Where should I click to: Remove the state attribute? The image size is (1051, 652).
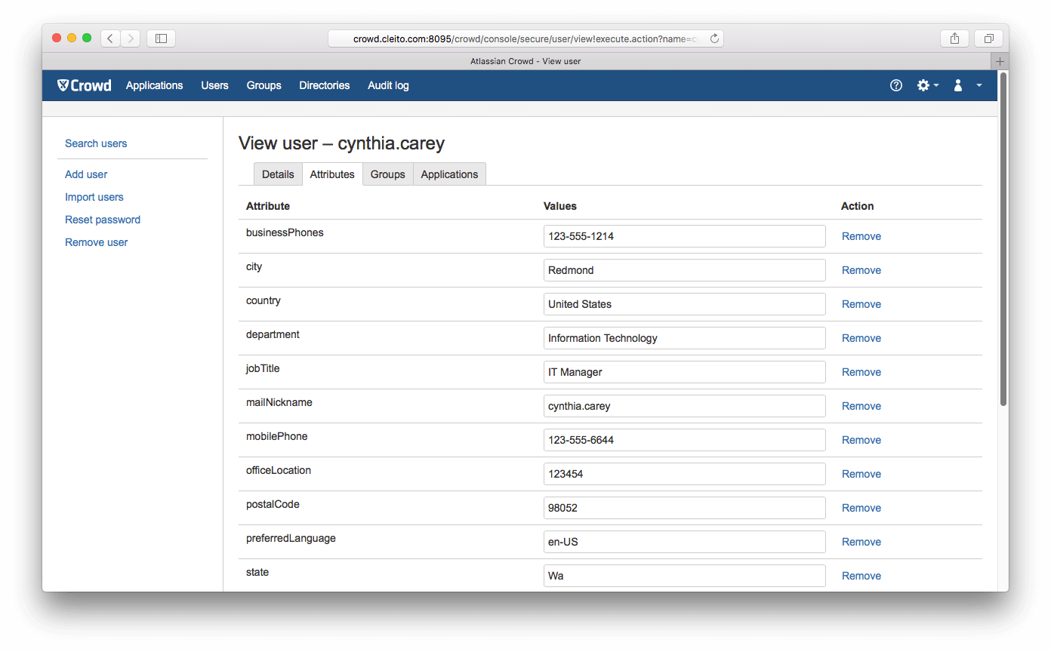point(861,576)
